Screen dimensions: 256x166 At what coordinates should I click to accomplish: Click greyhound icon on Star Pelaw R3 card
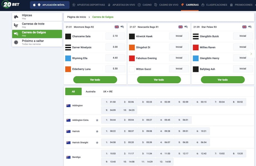tap(250, 27)
